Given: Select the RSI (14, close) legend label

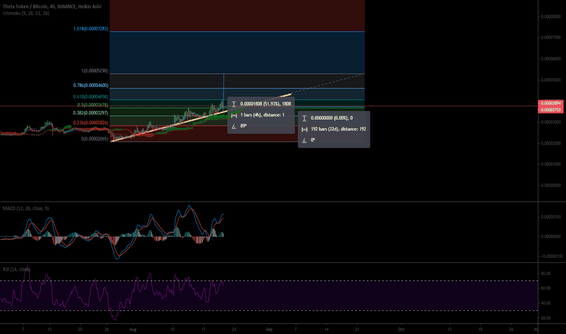Looking at the screenshot, I should point(16,270).
